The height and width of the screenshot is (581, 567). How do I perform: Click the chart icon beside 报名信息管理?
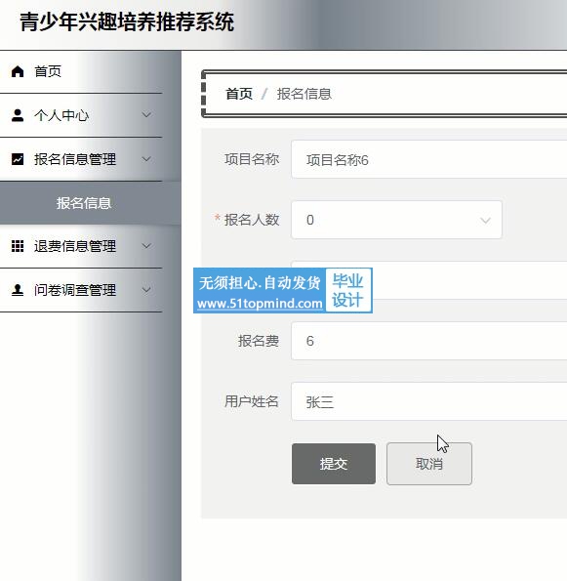coord(18,159)
